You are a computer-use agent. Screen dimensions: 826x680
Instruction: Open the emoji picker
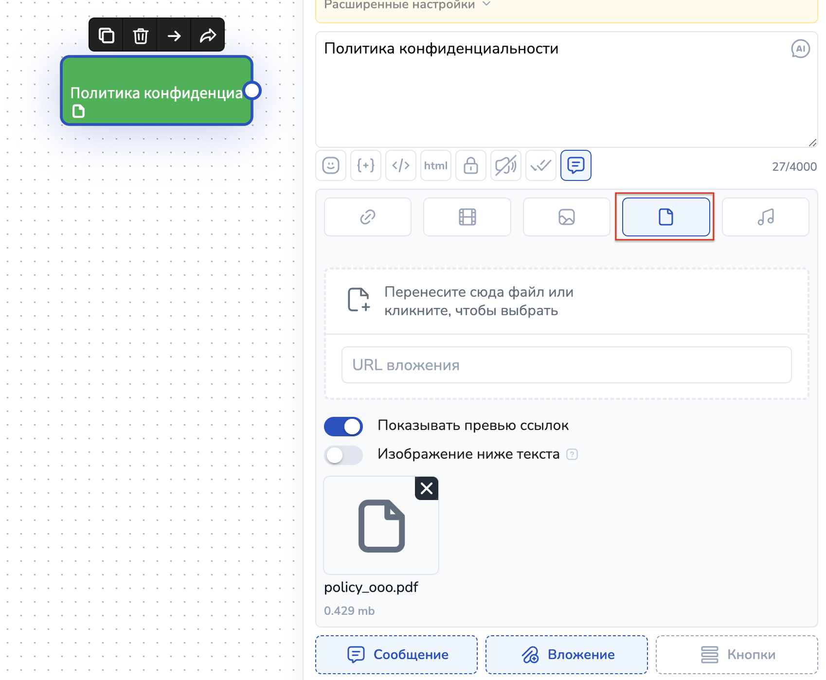331,166
